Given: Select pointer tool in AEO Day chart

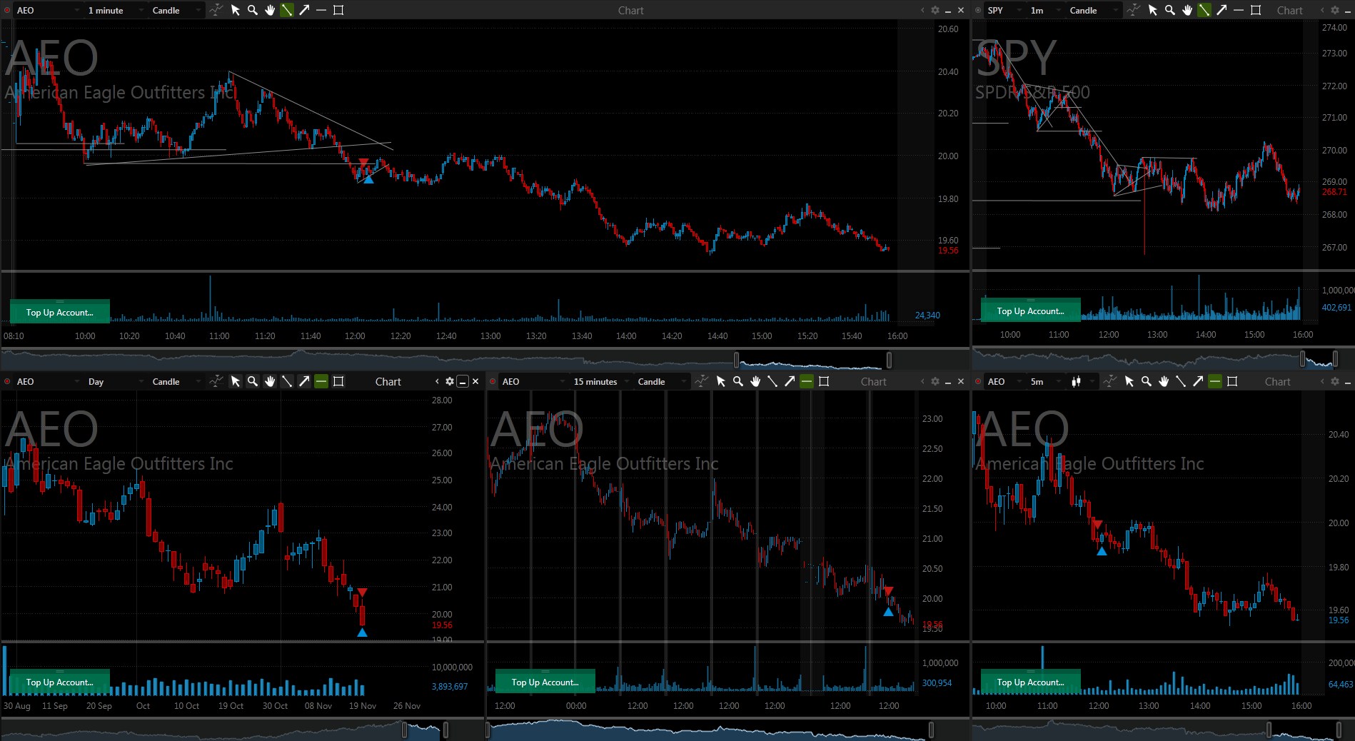Looking at the screenshot, I should (x=236, y=381).
